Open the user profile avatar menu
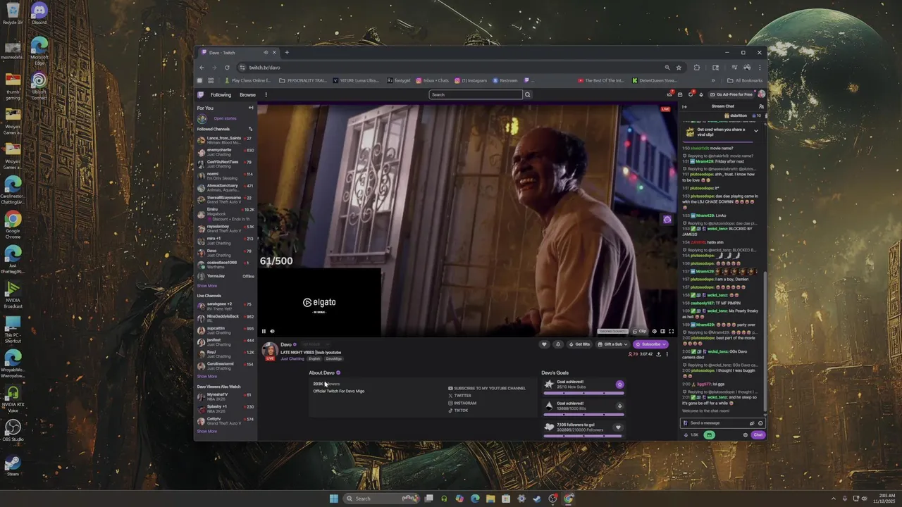Image resolution: width=902 pixels, height=507 pixels. pos(761,94)
